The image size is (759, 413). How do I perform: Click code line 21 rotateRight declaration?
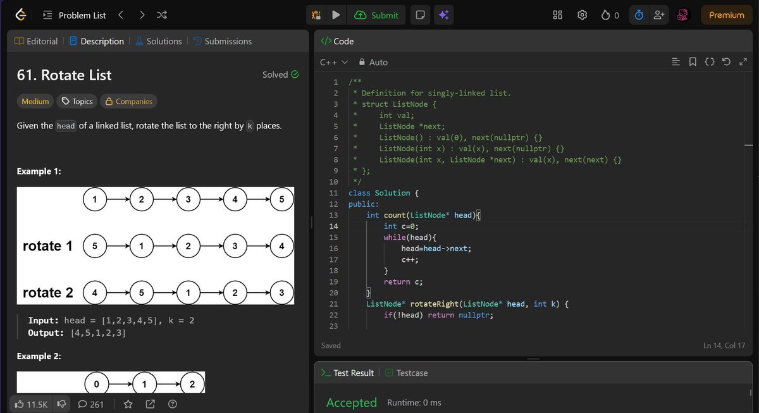point(467,304)
